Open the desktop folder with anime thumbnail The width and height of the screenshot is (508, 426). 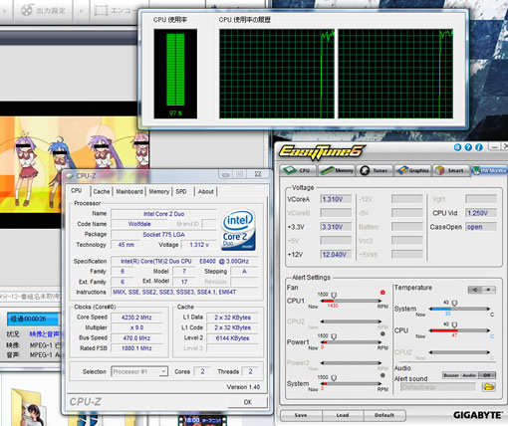[x=28, y=407]
